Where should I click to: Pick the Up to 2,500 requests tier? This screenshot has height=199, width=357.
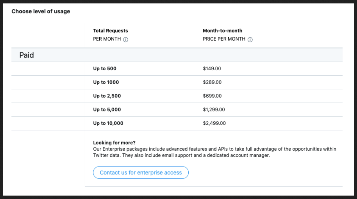tap(107, 96)
